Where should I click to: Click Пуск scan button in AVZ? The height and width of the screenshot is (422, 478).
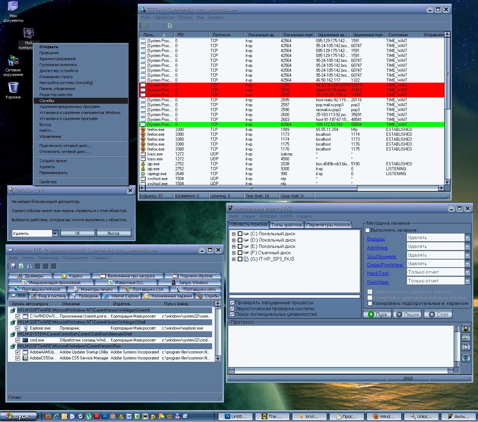(x=377, y=314)
